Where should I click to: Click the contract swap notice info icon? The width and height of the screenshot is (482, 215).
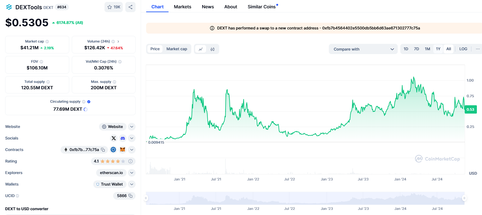[x=212, y=28]
